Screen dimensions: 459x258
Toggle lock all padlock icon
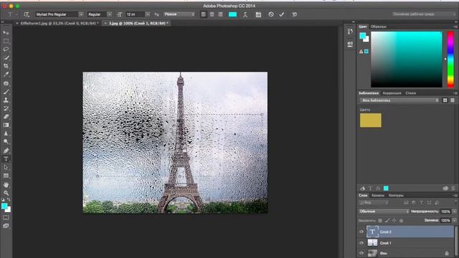coord(402,221)
